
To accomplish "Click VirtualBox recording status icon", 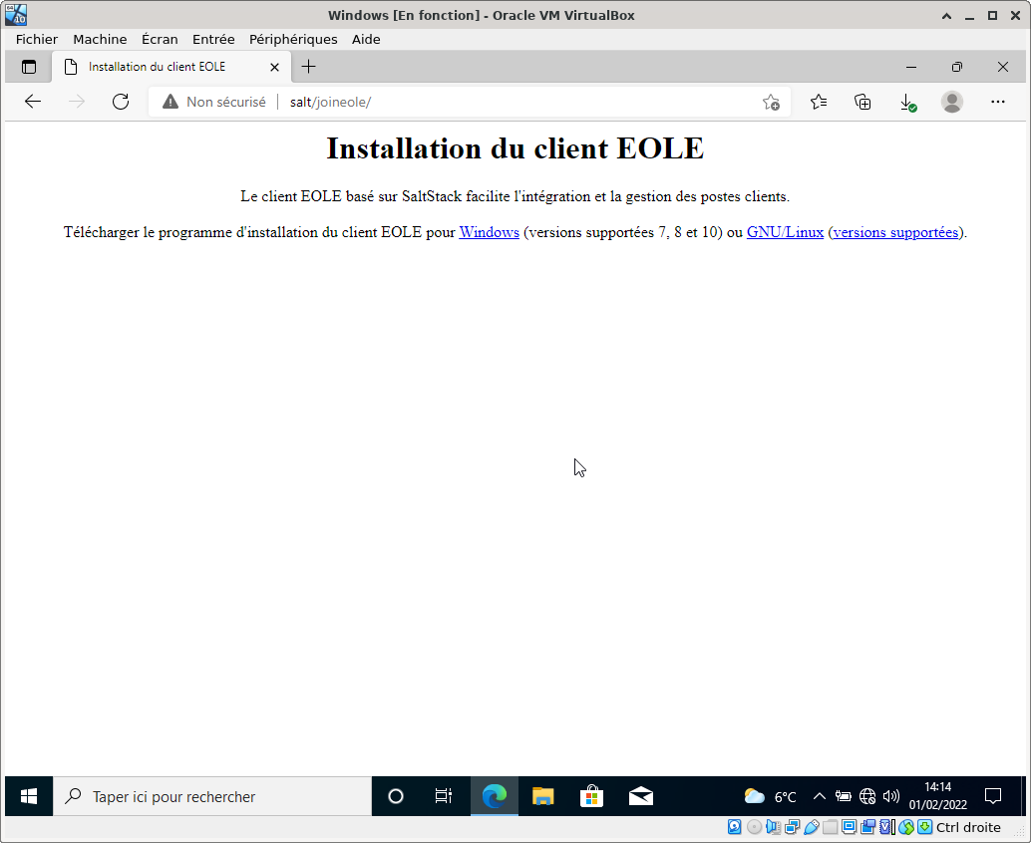I will pos(867,827).
